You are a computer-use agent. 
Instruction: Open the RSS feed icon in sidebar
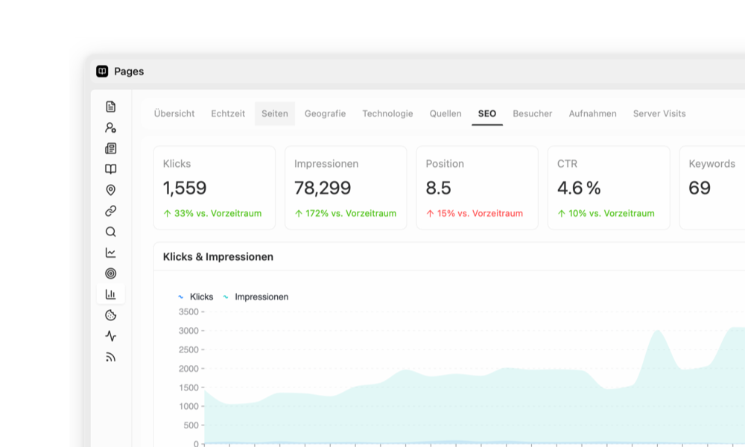coord(111,357)
